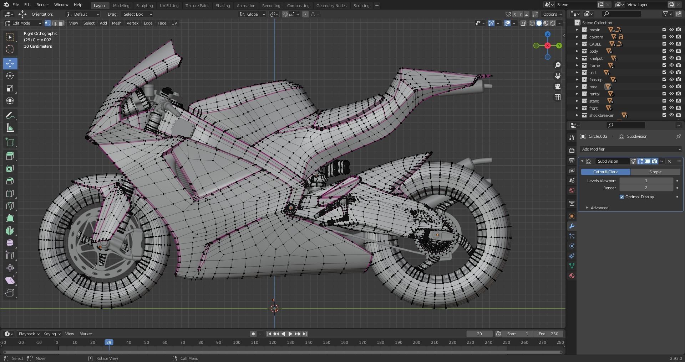Adjust Render levels value field
The height and width of the screenshot is (362, 685).
pos(646,188)
